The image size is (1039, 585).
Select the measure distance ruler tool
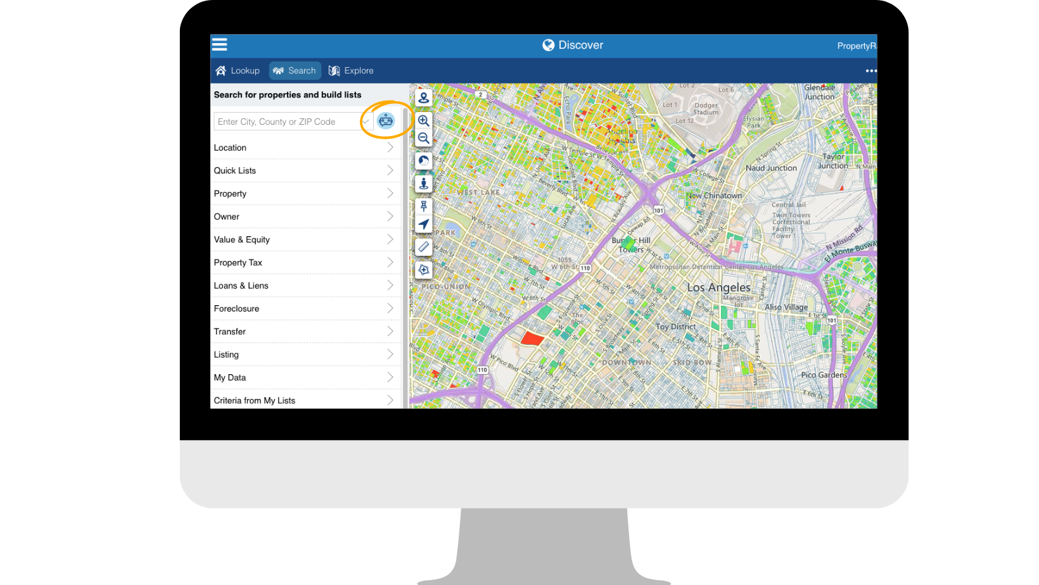tap(423, 247)
